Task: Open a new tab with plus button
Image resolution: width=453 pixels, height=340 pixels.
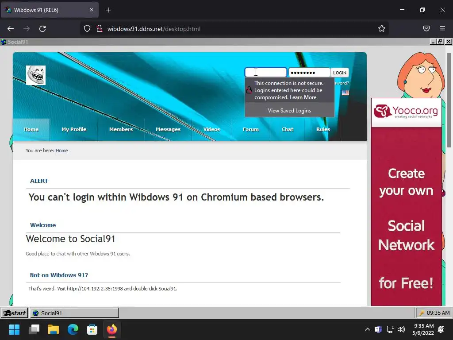Action: click(108, 10)
